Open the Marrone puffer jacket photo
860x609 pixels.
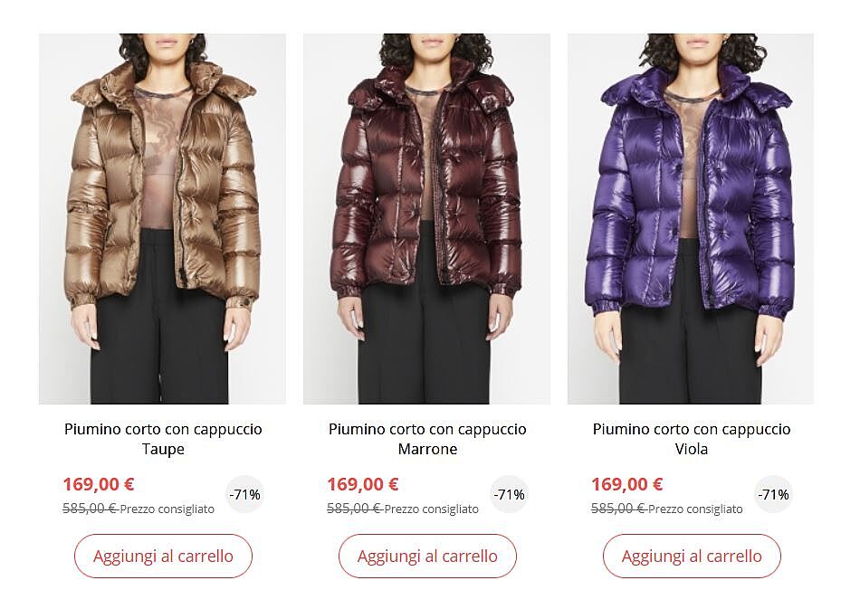coord(426,219)
